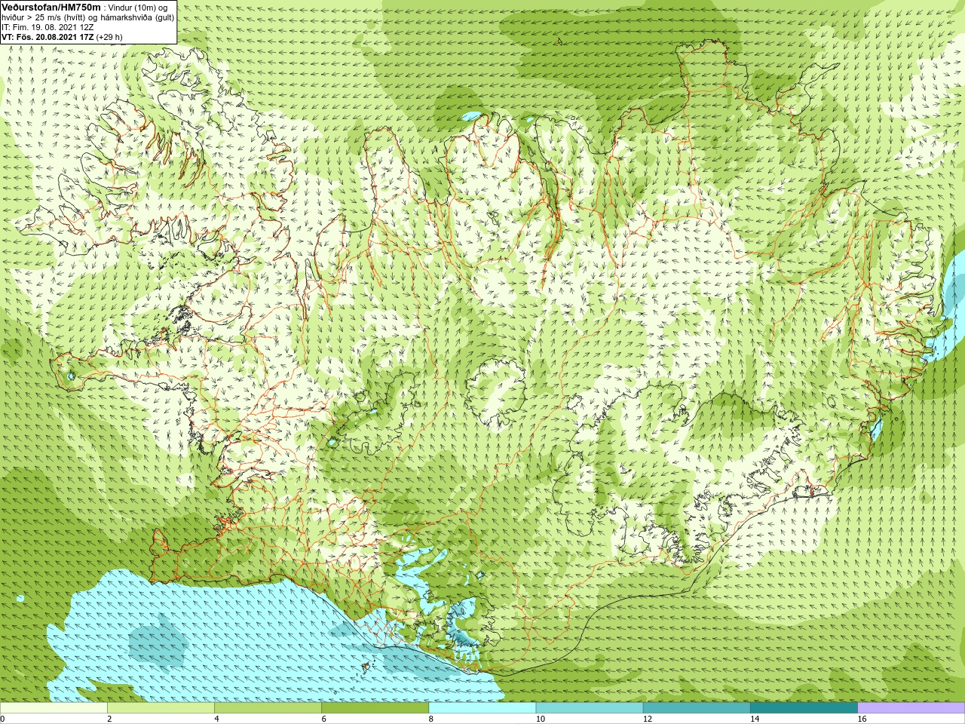Viewport: 965px width, 724px height.
Task: Click the legend label '6'
Action: point(323,719)
